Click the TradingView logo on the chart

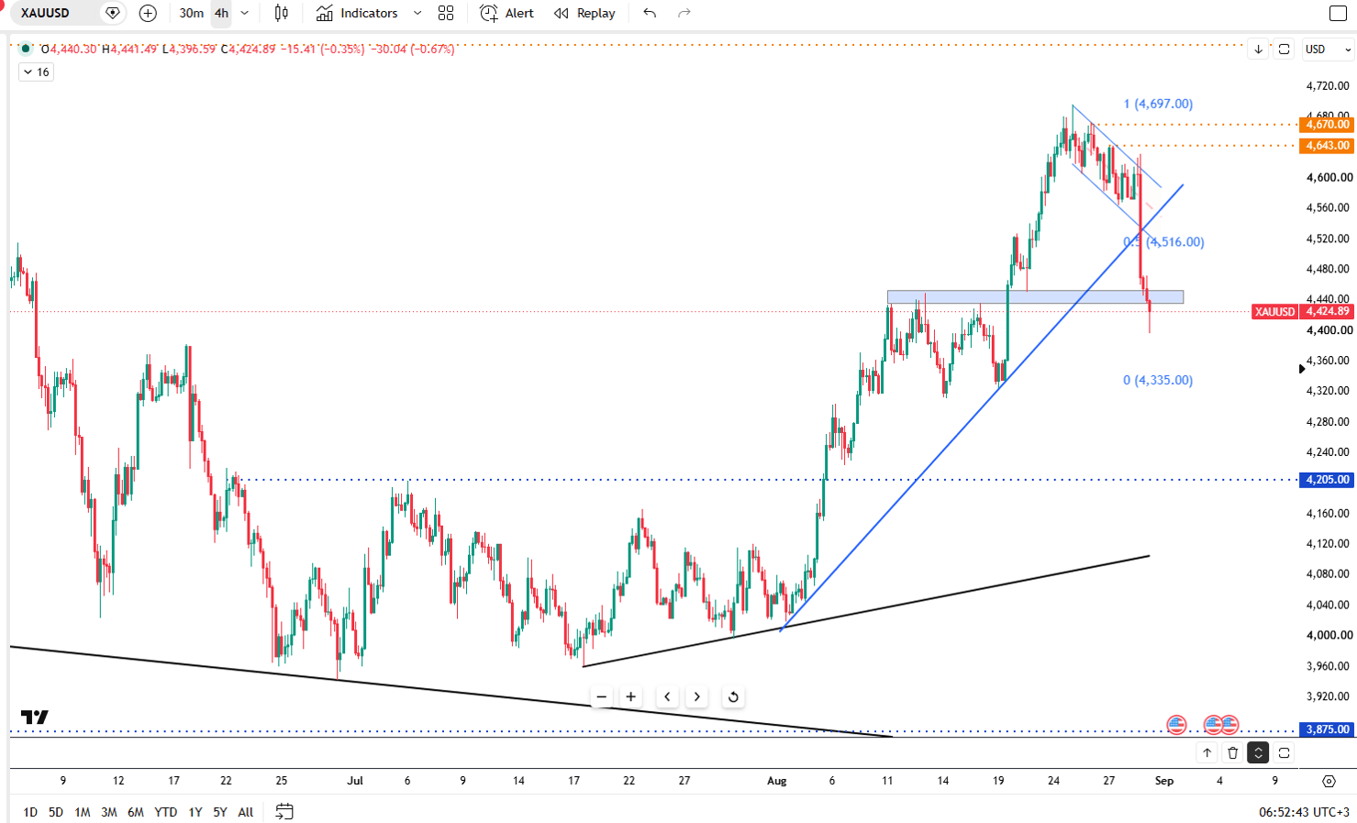(35, 717)
